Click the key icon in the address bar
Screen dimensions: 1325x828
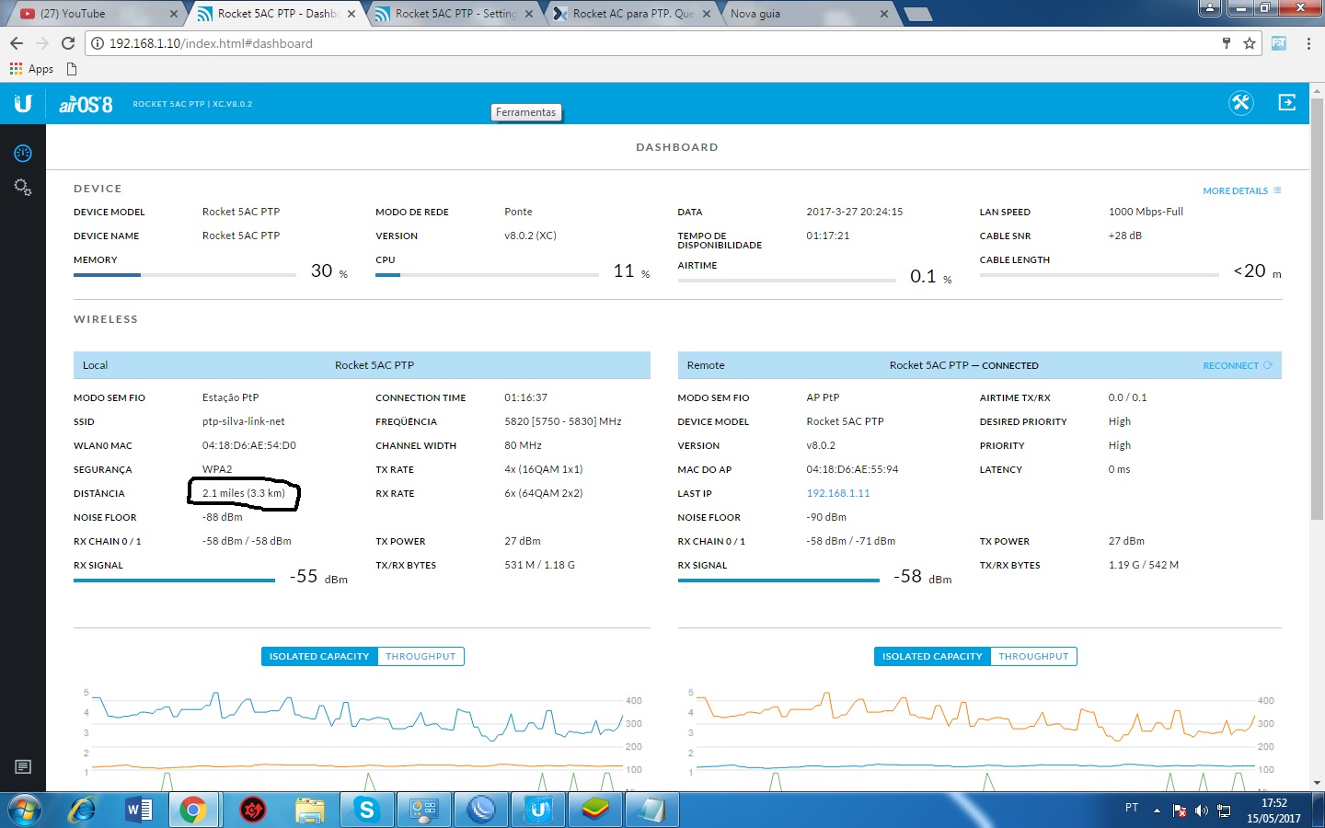click(1227, 43)
